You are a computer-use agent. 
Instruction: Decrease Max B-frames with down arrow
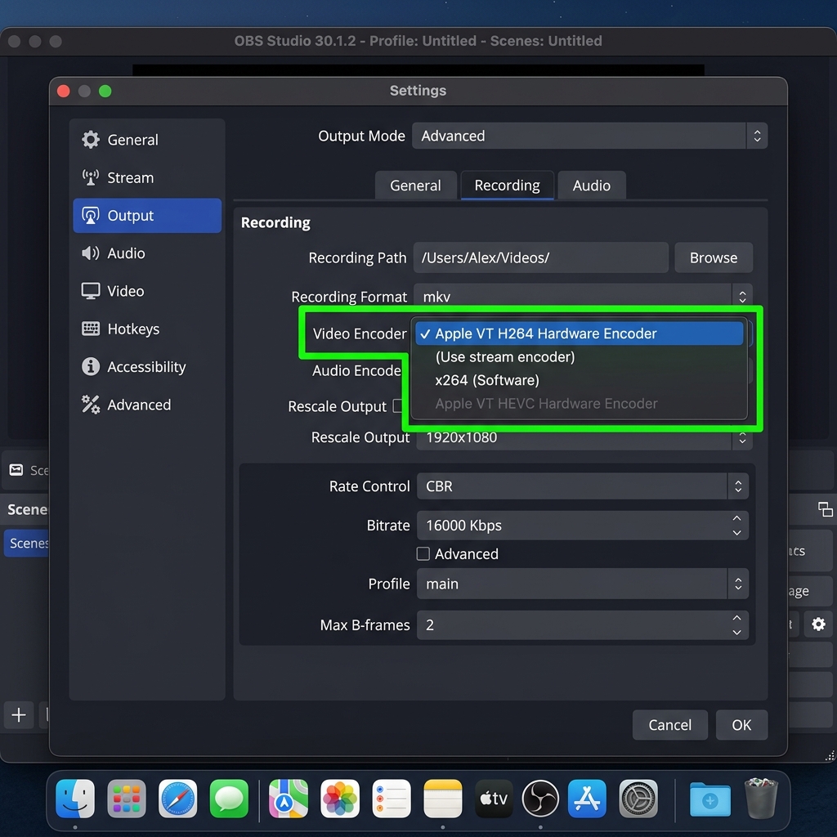(736, 632)
